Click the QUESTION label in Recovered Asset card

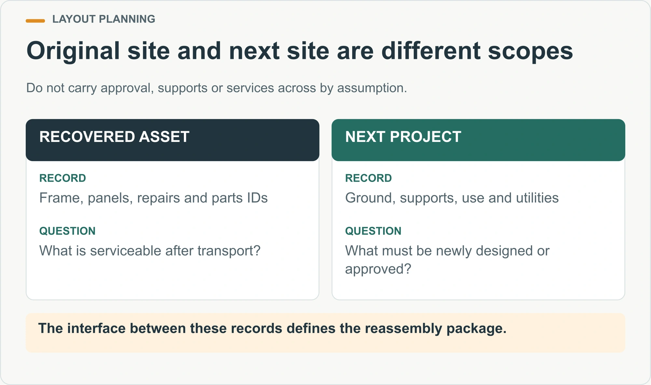pos(67,231)
